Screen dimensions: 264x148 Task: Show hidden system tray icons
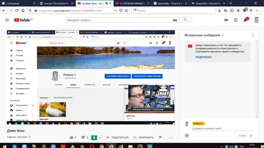pos(222,147)
